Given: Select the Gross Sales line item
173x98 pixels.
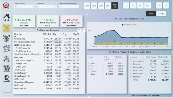Looking at the screenshot, I should tap(20, 39).
